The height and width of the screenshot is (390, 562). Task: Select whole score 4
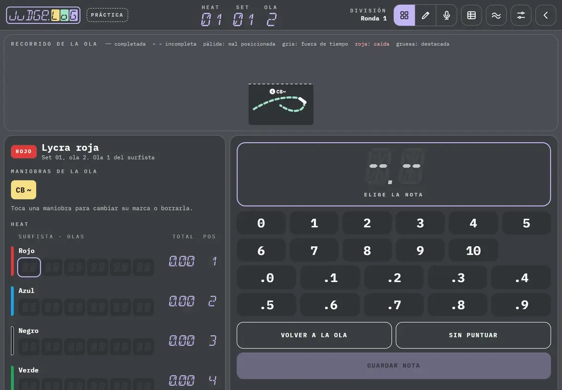(x=473, y=223)
